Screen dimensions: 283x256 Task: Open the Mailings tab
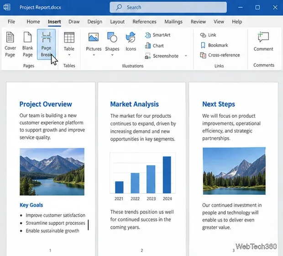(173, 21)
